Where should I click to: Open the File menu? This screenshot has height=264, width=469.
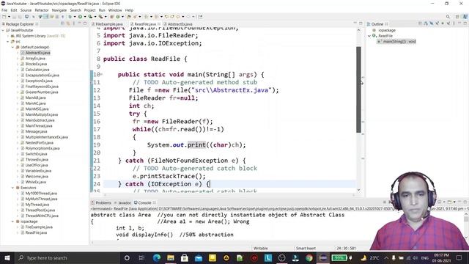pos(4,10)
